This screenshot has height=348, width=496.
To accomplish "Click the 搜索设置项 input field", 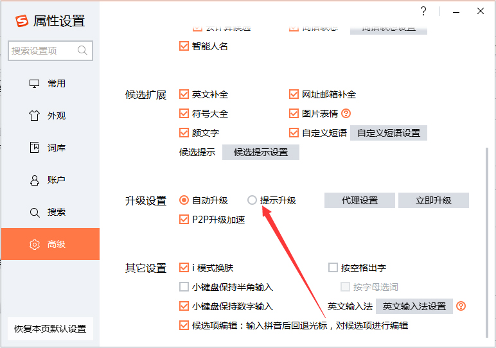I will tap(50, 51).
